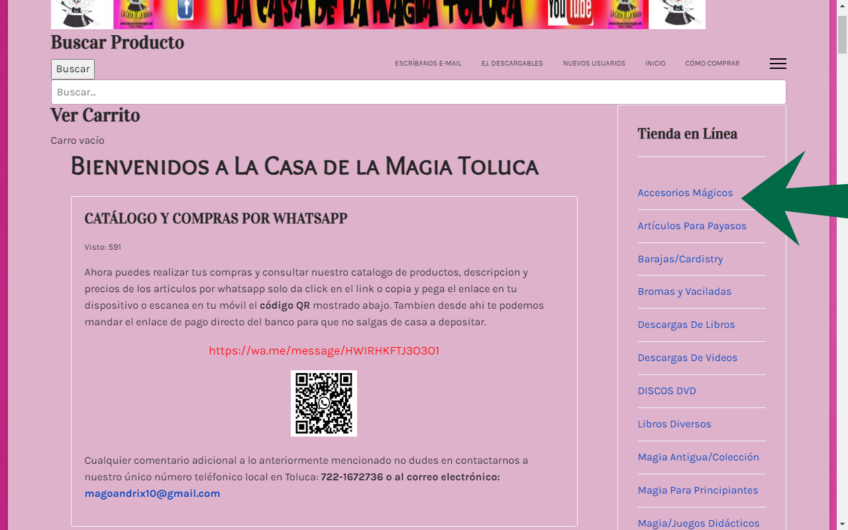Image resolution: width=848 pixels, height=530 pixels.
Task: Select the Barajas/Cardistry category link
Action: tap(680, 259)
